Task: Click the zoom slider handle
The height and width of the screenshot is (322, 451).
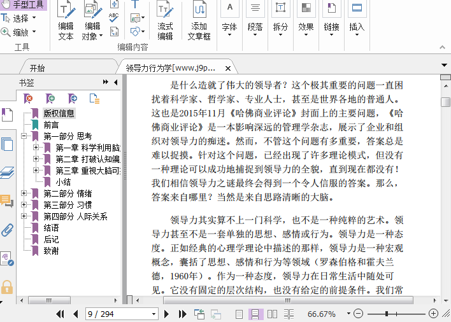Action: pos(387,314)
